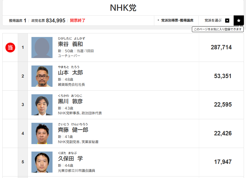This screenshot has height=178, width=246.
Task: Click the star favorite icon
Action: (239, 21)
